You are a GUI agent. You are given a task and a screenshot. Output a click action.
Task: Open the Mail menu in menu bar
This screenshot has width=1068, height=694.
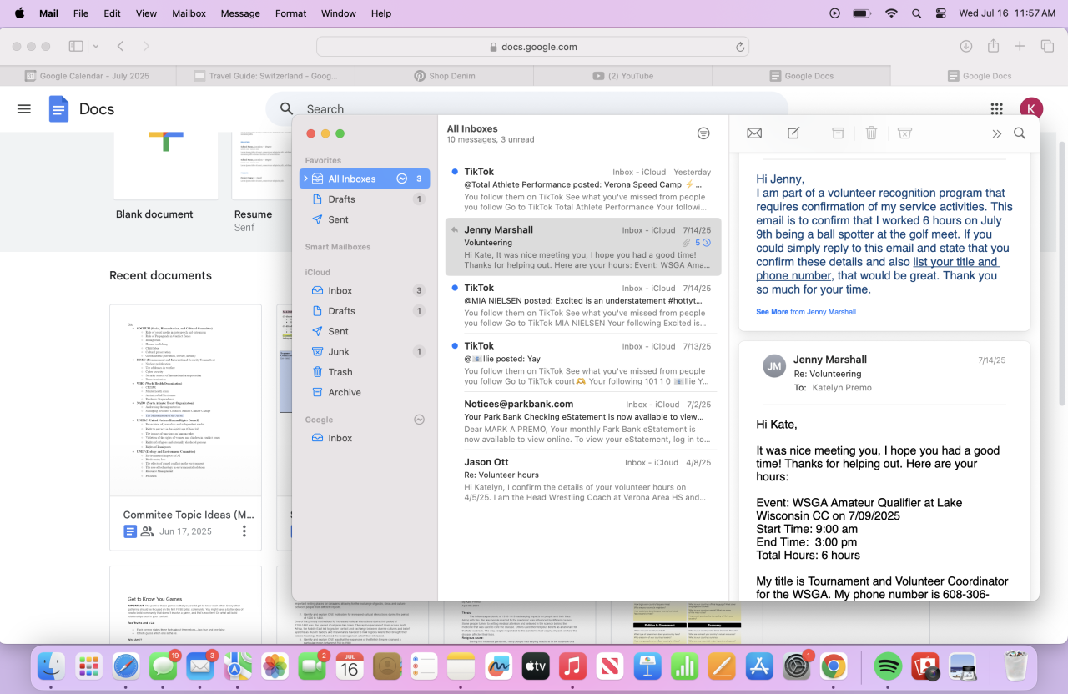click(48, 13)
